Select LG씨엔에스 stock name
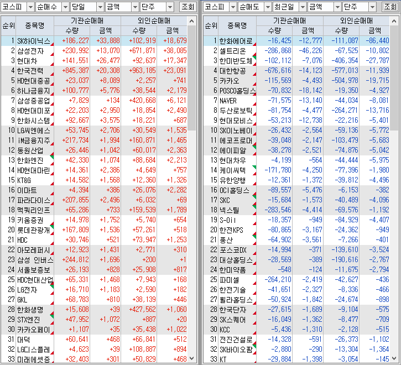This screenshot has height=365, width=401. [34, 131]
